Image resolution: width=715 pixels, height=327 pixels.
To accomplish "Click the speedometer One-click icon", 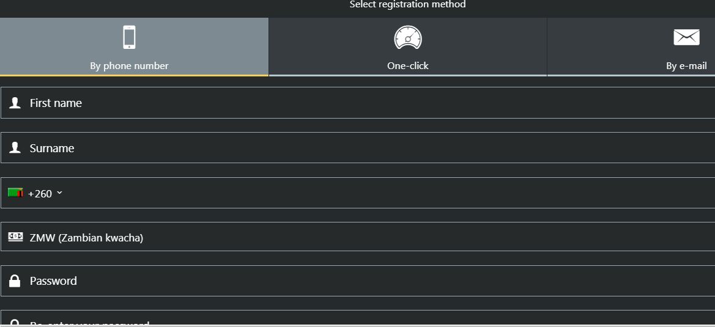I will [x=408, y=37].
